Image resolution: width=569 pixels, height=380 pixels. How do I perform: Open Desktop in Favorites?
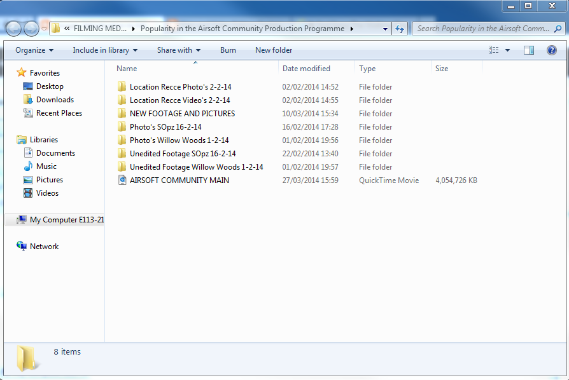[50, 86]
